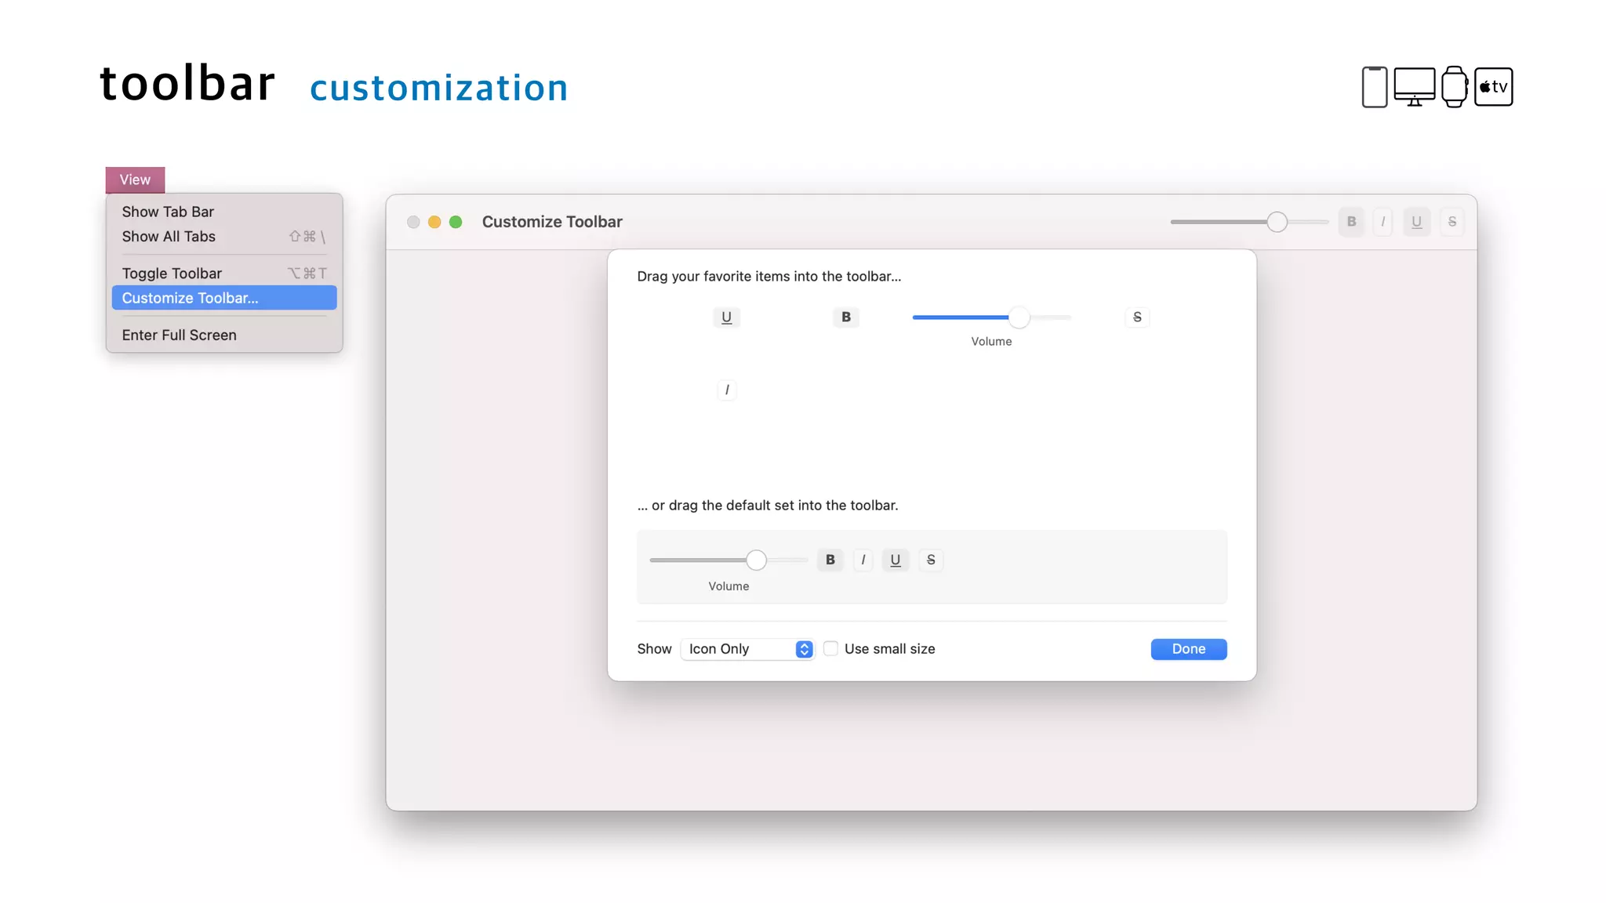This screenshot has height=903, width=1606.
Task: Click the Italic icon in the favorite items palette
Action: click(727, 390)
